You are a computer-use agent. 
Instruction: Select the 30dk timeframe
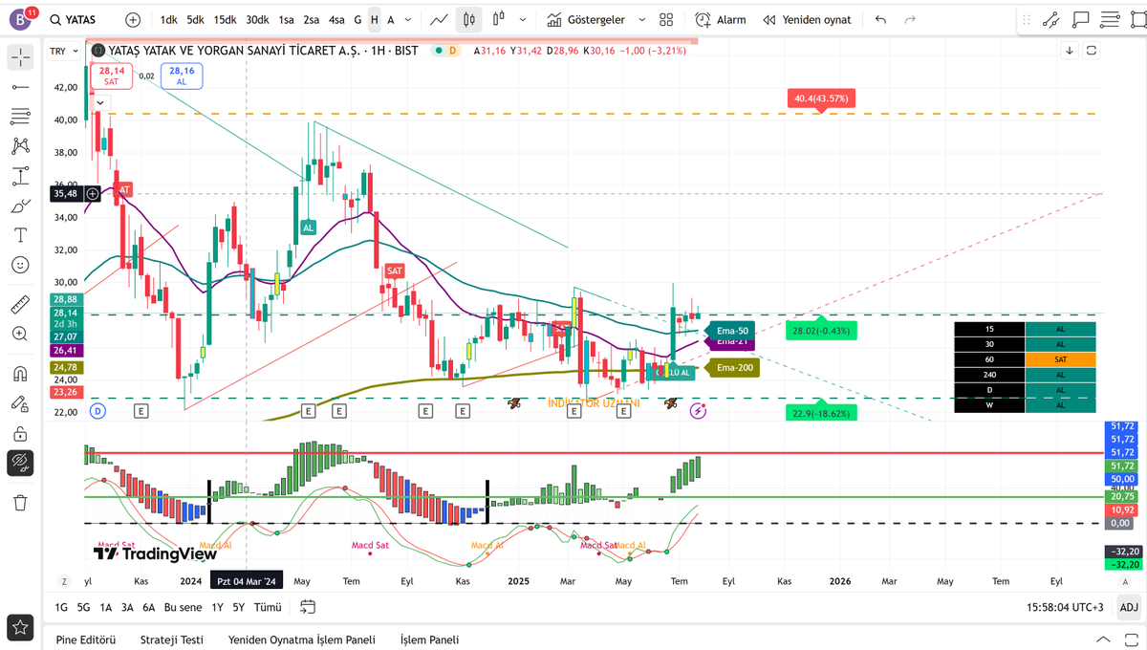click(257, 19)
